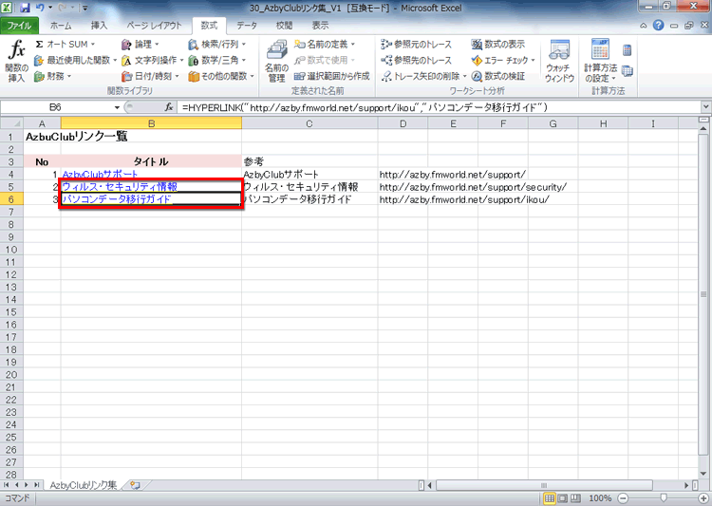Click the Undo icon in Quick Access Toolbar
712x506 pixels.
click(40, 8)
